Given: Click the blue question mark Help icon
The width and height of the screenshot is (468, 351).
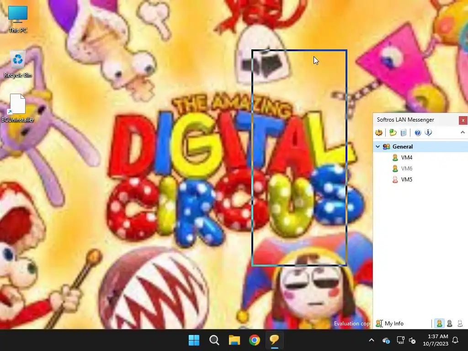Looking at the screenshot, I should pyautogui.click(x=418, y=133).
